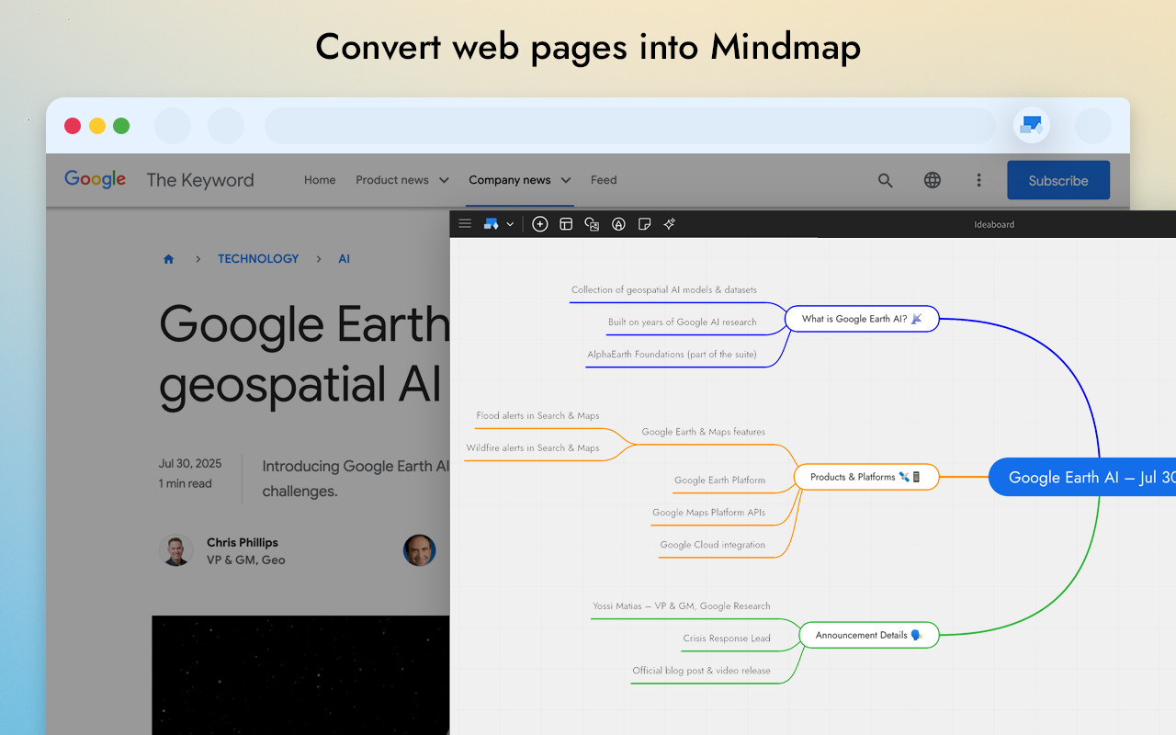Follow the AI breadcrumb link

click(x=345, y=259)
